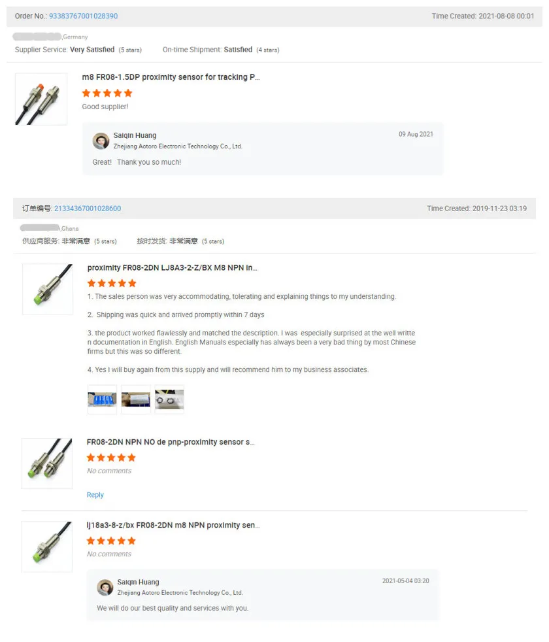
Task: View the second review photo thumbnail
Action: click(x=136, y=399)
